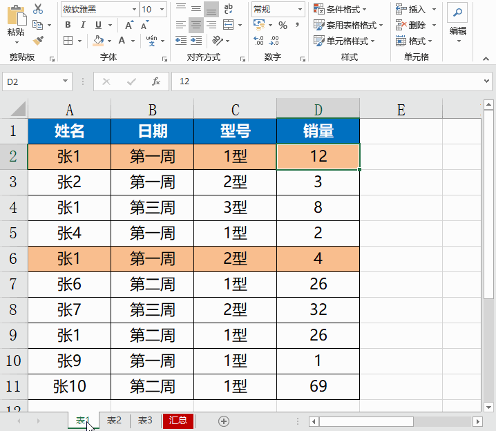Click the Select All corner triangle
Screen dimensions: 496x431
point(17,109)
